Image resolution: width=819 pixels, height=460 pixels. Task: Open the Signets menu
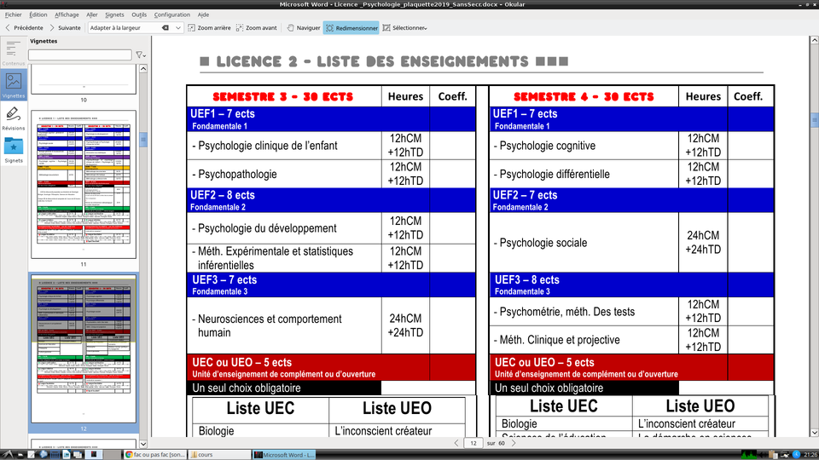[x=114, y=14]
